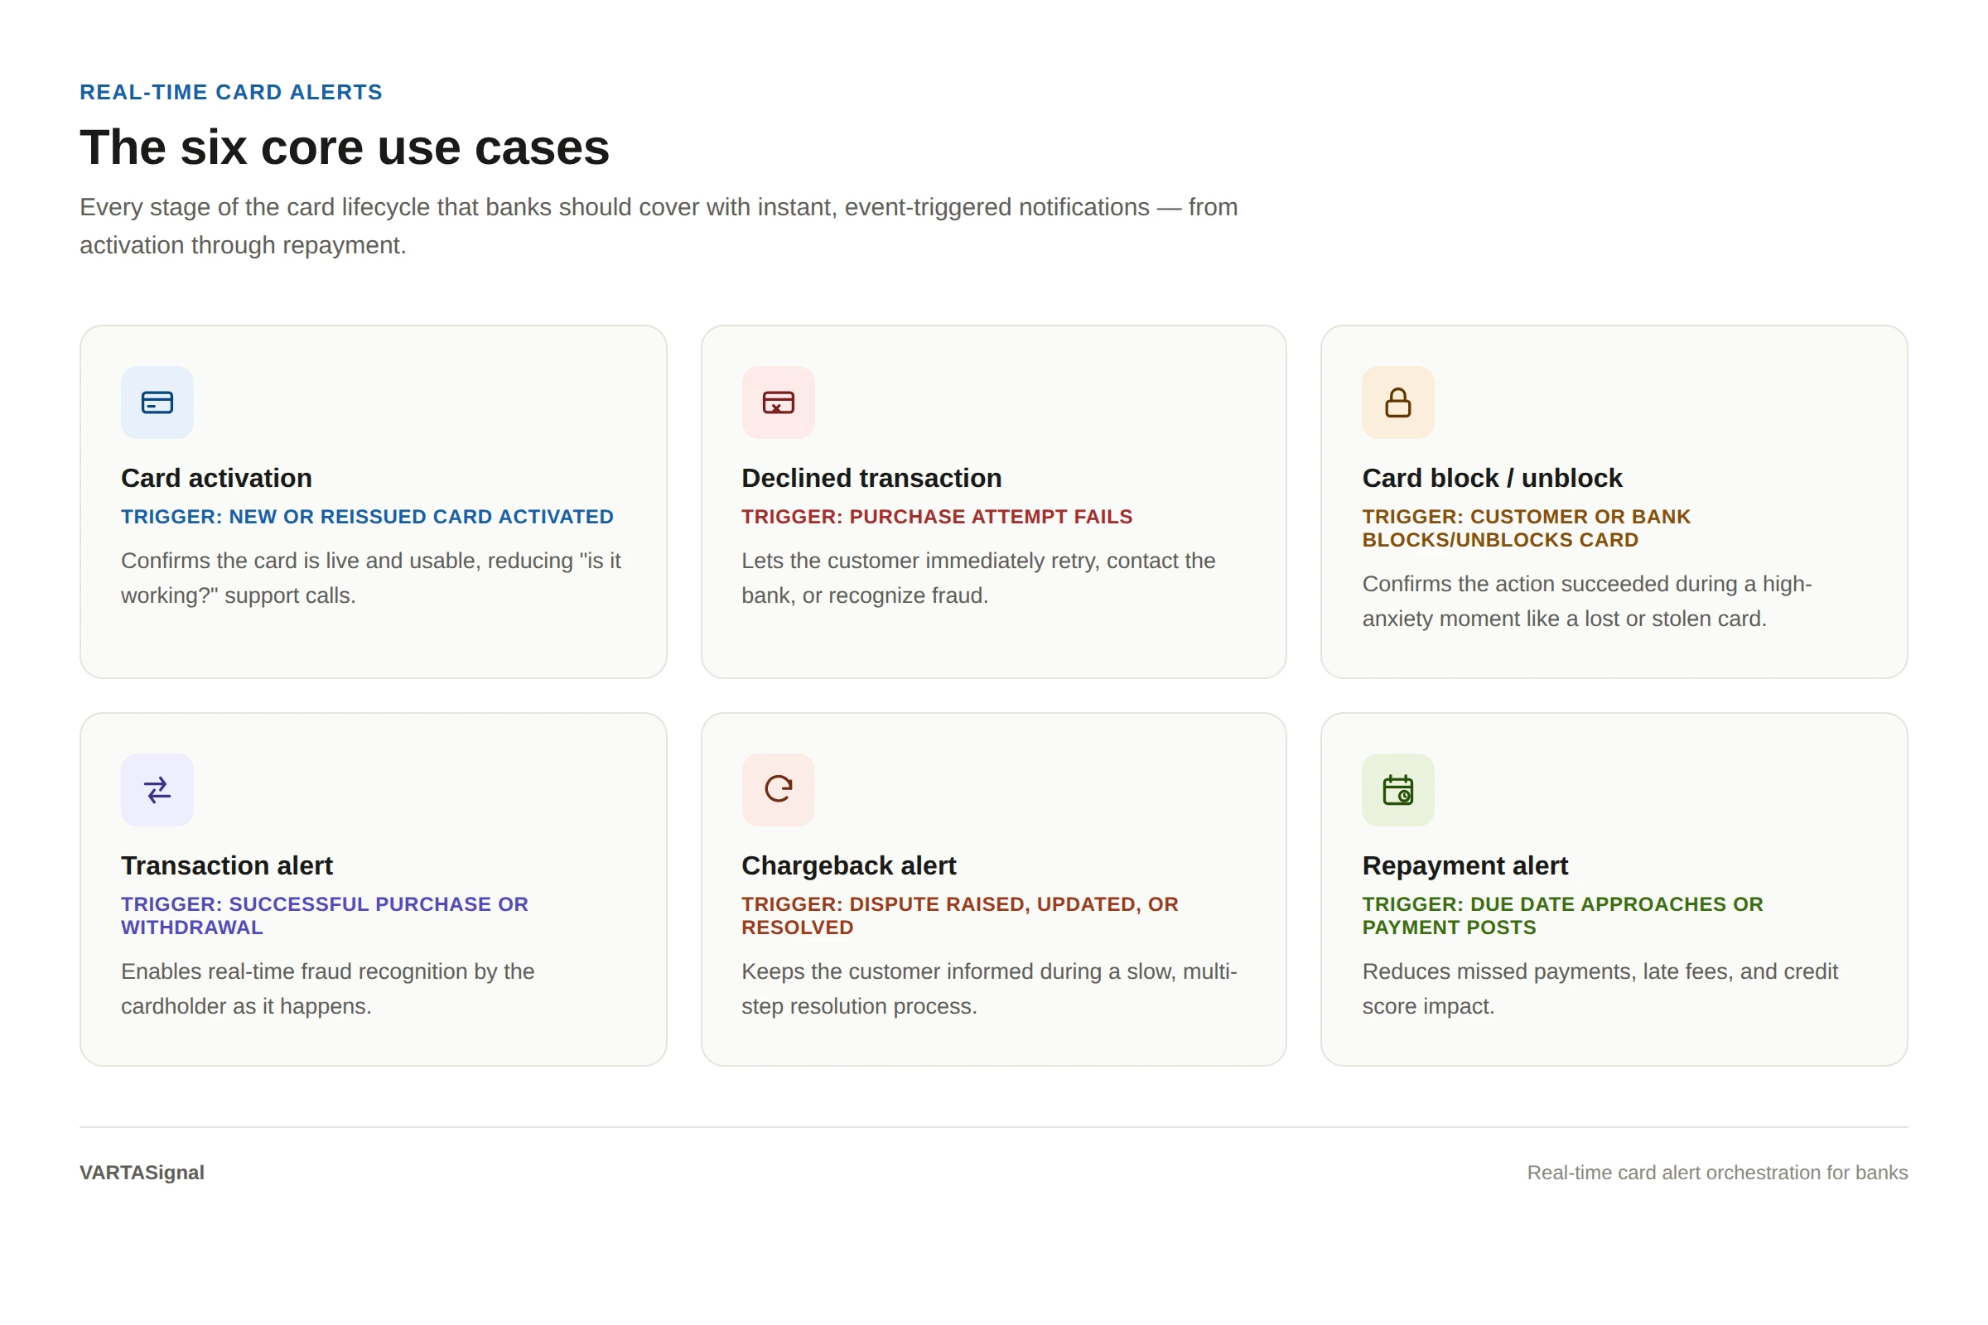The width and height of the screenshot is (1988, 1325).
Task: Click description 'Enables real-time fraud recognition'
Action: point(327,989)
